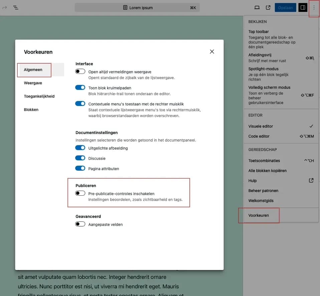Enable Pre-publicatie-controles inschakelen toggle

[80, 193]
